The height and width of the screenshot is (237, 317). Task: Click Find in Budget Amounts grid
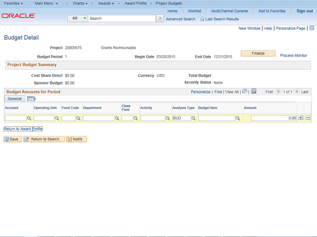tap(218, 92)
